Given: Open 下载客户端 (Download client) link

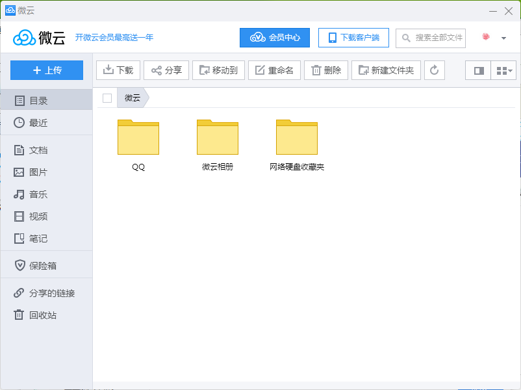Looking at the screenshot, I should coord(353,38).
